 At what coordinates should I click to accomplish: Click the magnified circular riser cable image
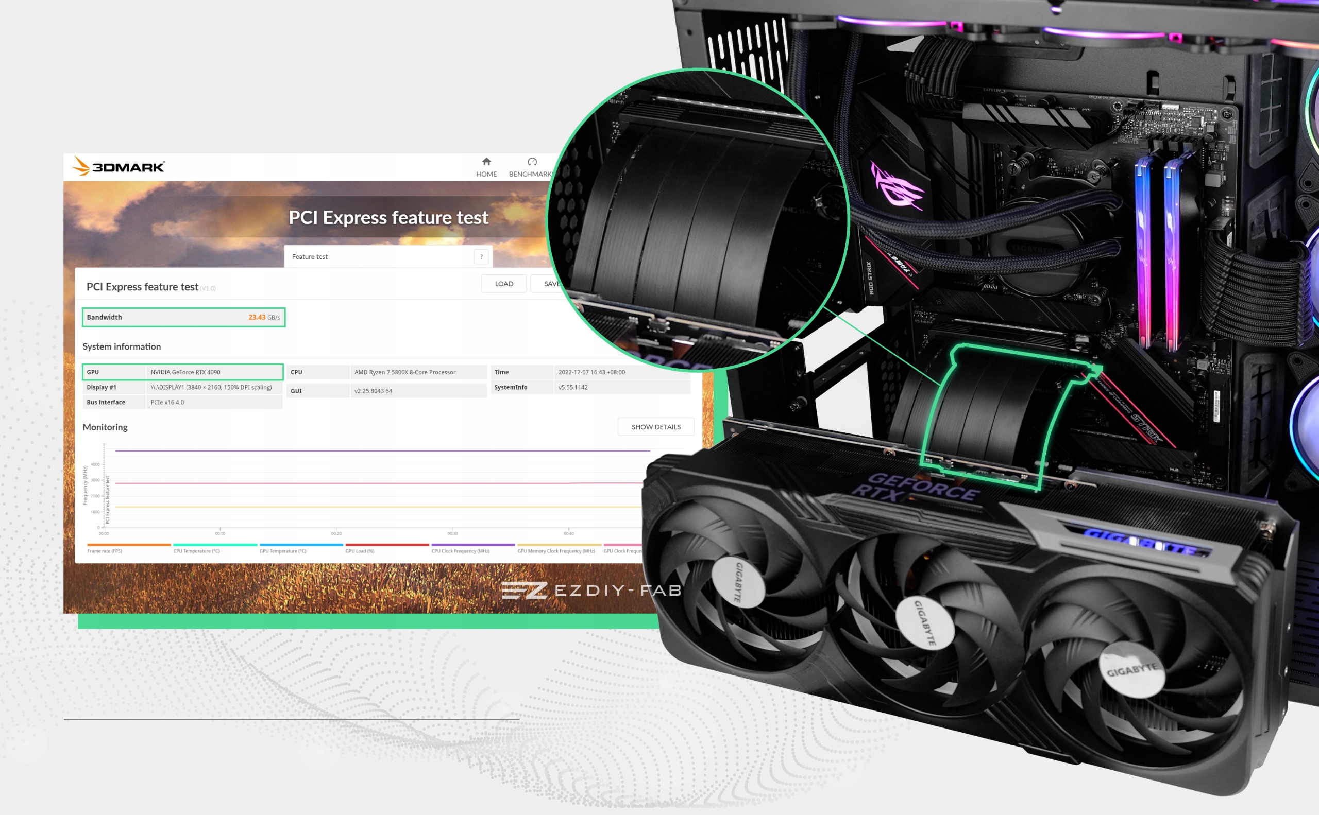(x=698, y=221)
